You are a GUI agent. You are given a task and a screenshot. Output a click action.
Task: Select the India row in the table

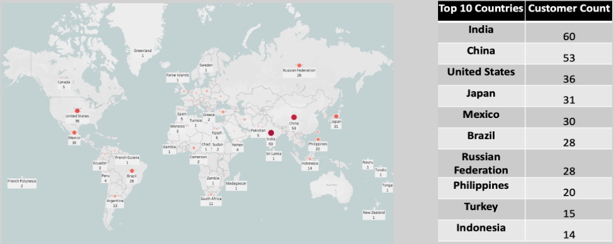[525, 32]
